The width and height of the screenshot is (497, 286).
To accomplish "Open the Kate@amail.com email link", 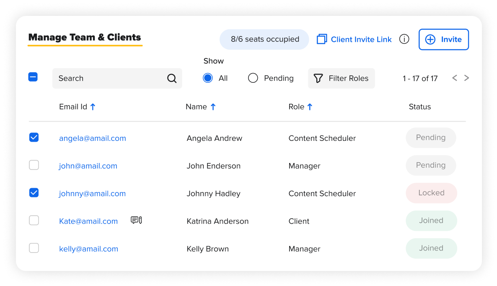I will click(x=88, y=221).
